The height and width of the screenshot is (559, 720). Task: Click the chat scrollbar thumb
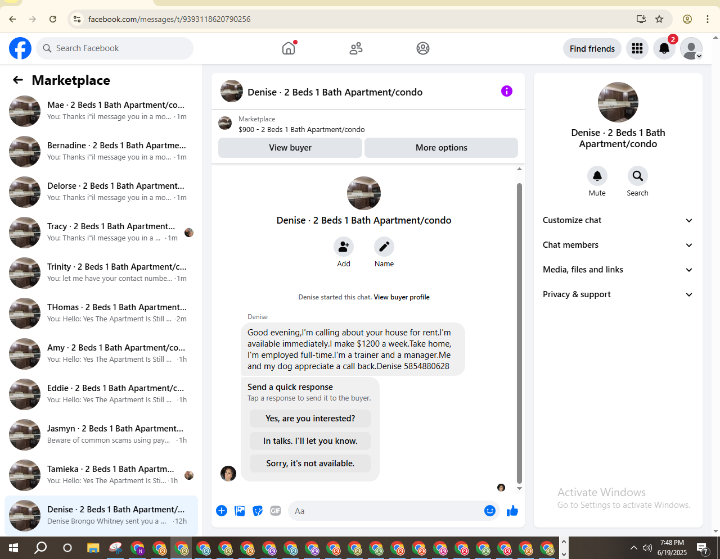click(519, 333)
